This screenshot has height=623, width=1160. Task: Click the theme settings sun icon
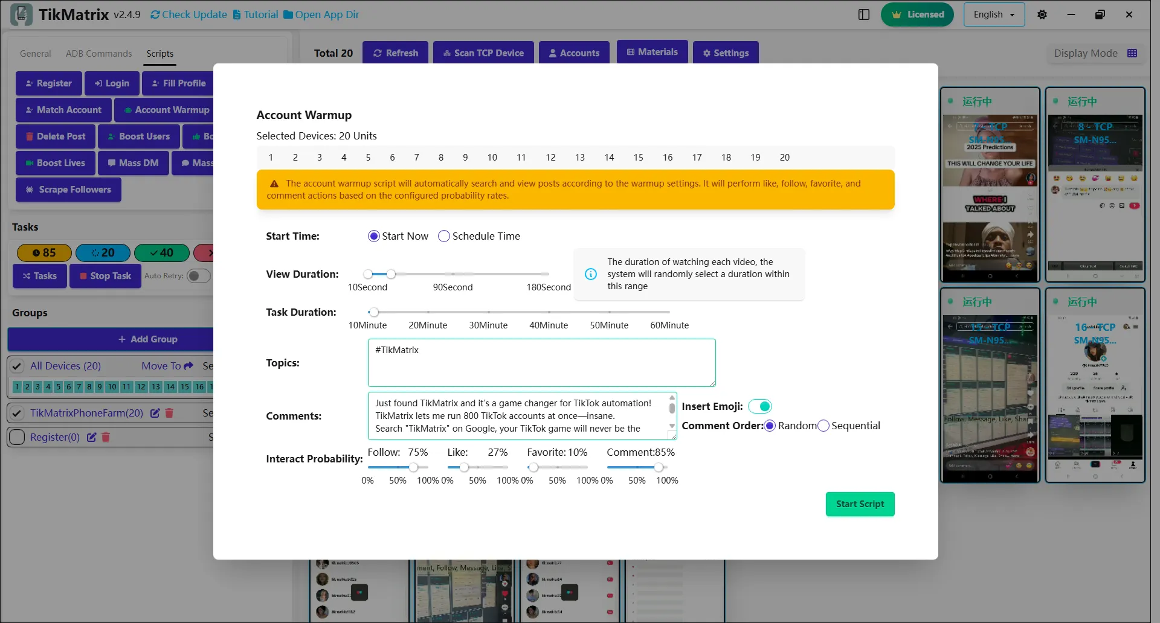[x=1042, y=14]
